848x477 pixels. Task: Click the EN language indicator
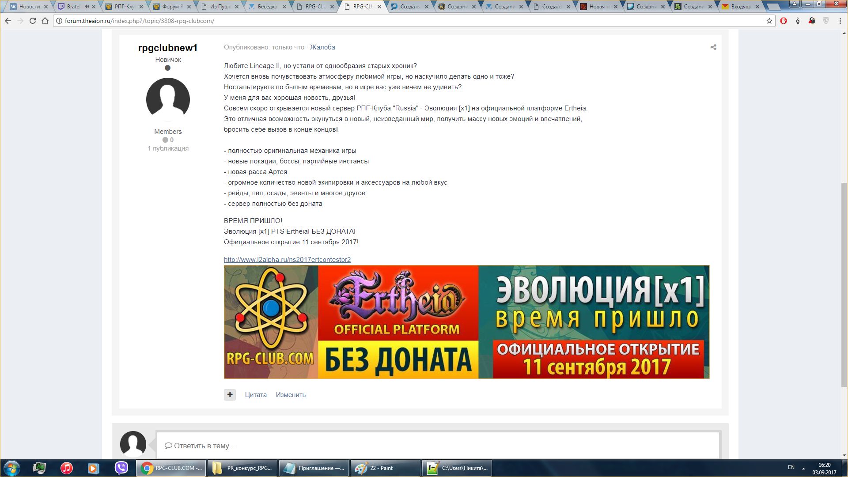tap(791, 467)
